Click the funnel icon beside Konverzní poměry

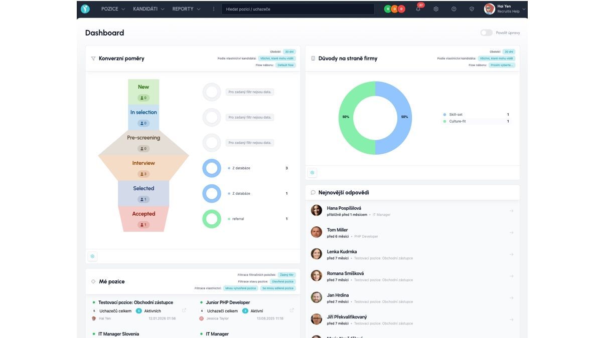93,59
